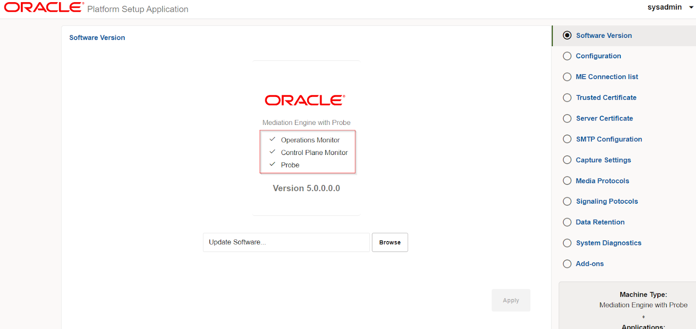Open the Trusted Certificate step label
696x329 pixels.
pos(606,98)
